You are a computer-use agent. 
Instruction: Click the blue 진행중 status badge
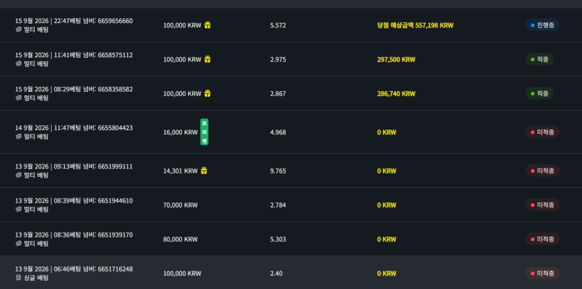[x=542, y=25]
